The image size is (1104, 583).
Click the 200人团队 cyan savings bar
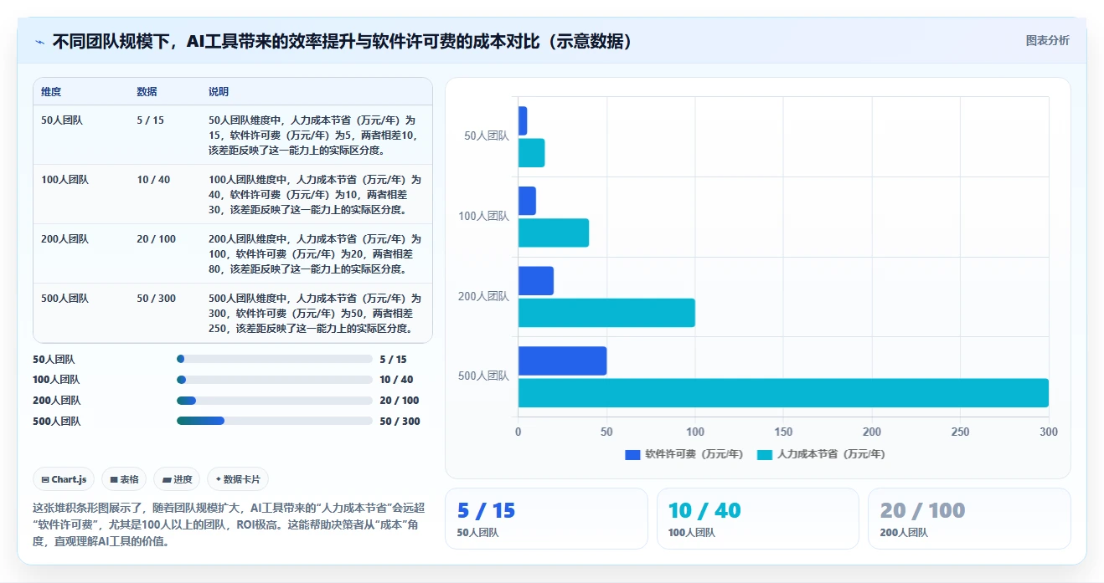pyautogui.click(x=606, y=313)
